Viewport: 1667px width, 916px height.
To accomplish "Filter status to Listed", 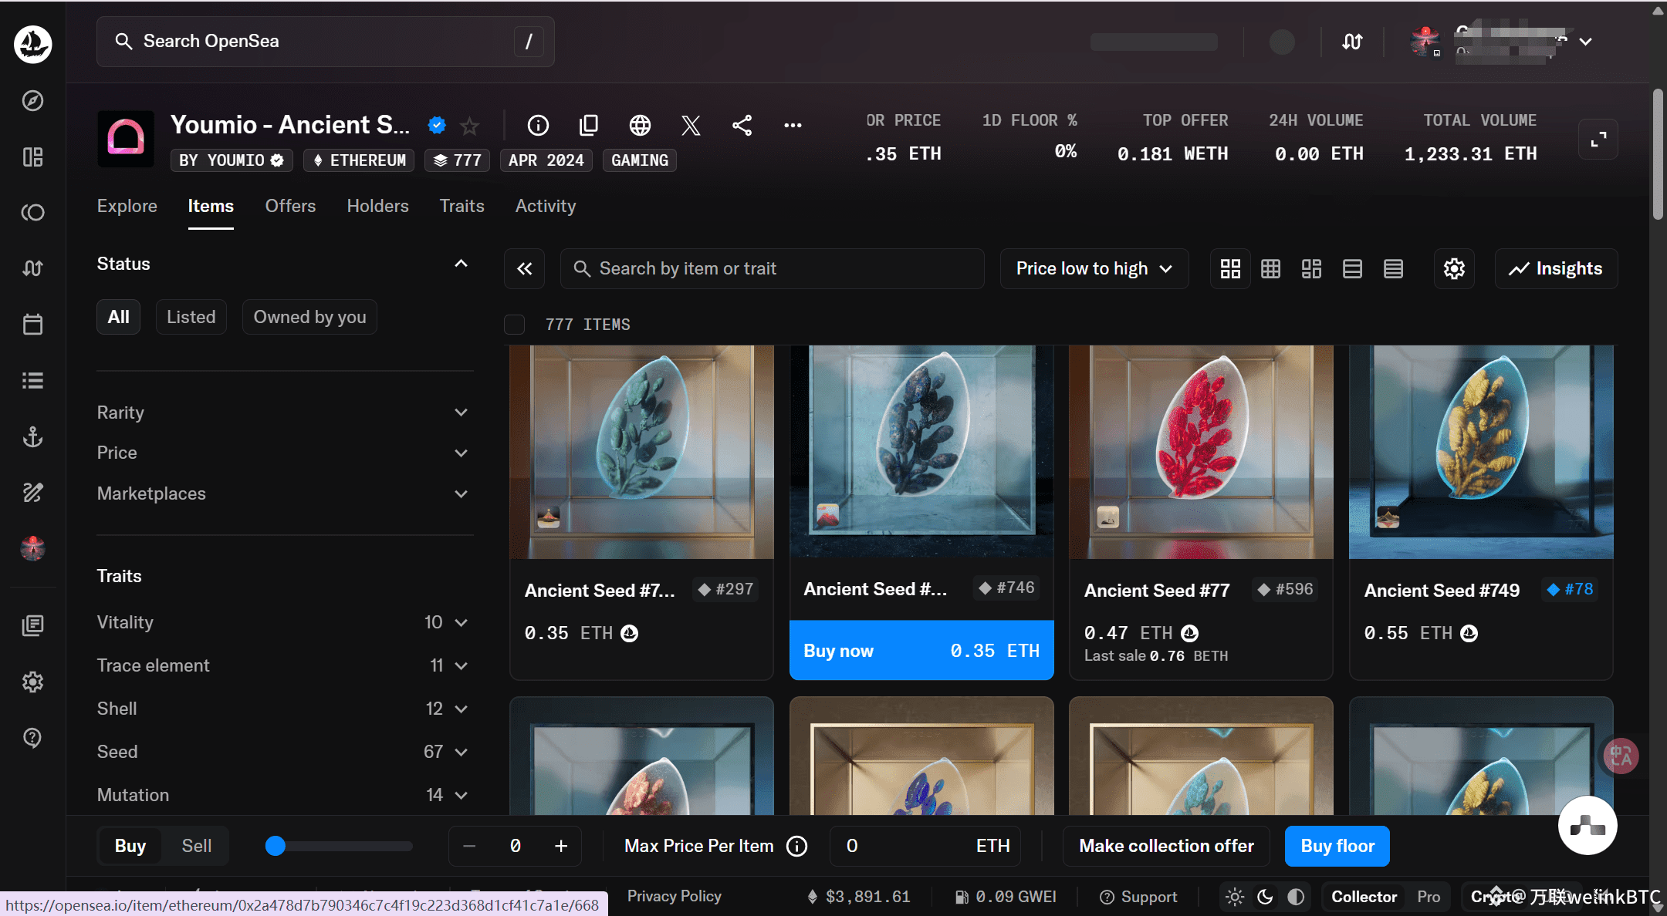I will [191, 317].
